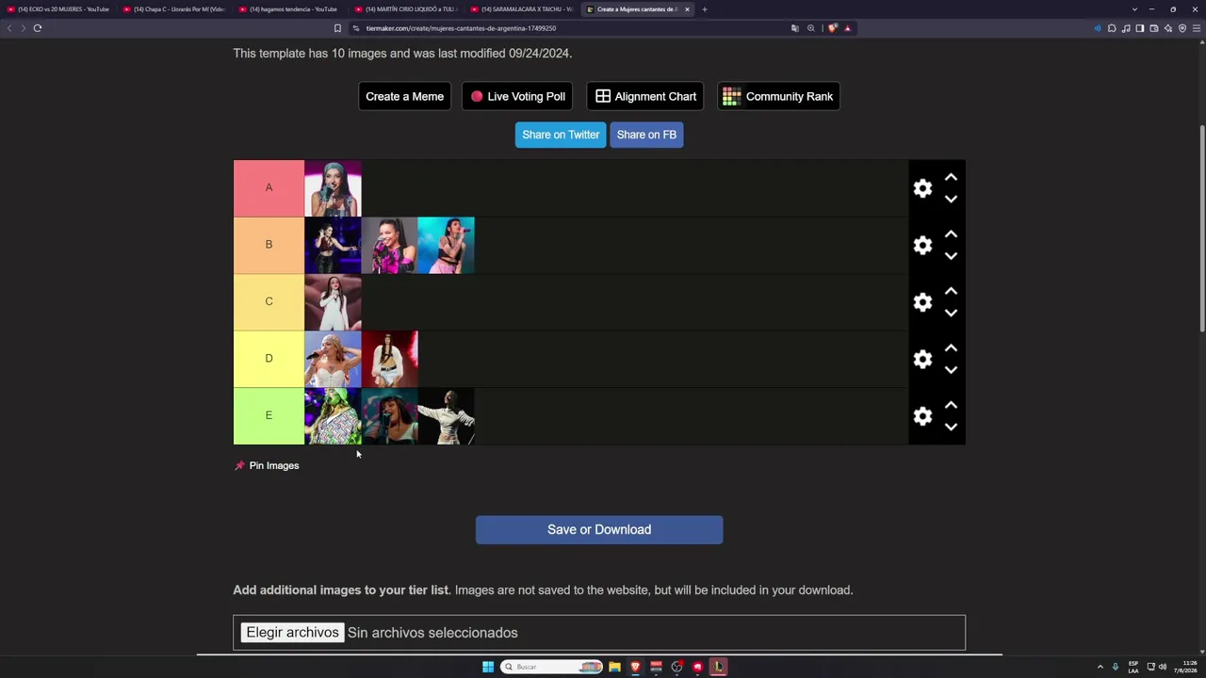Move tier B row down with arrow

point(951,256)
